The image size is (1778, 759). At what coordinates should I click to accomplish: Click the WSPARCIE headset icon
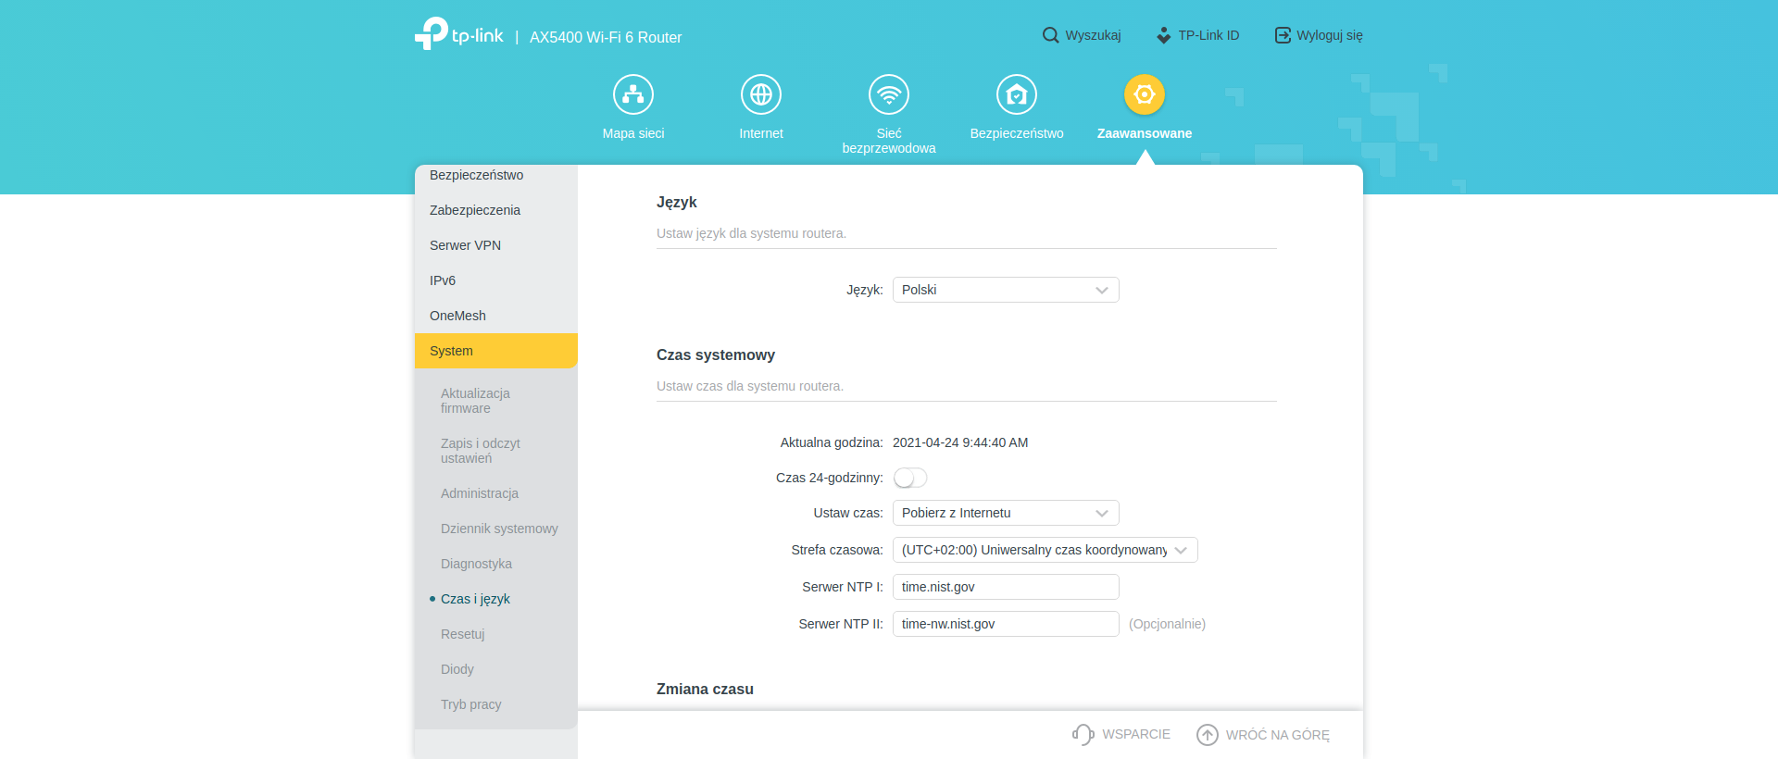1083,734
